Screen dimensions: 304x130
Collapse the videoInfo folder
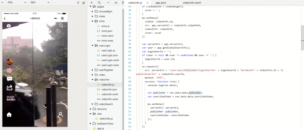92,80
